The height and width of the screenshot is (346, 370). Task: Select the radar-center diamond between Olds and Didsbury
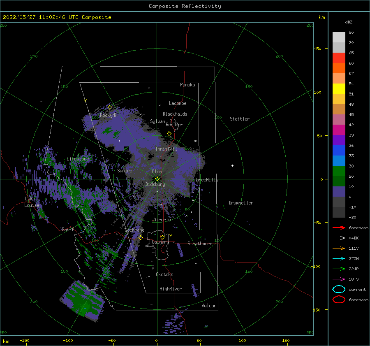pos(157,179)
